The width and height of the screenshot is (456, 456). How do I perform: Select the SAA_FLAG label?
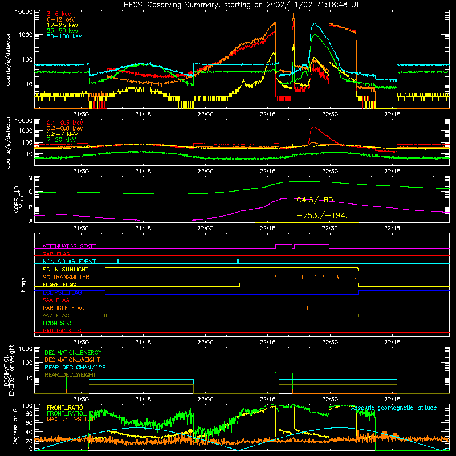tap(56, 300)
